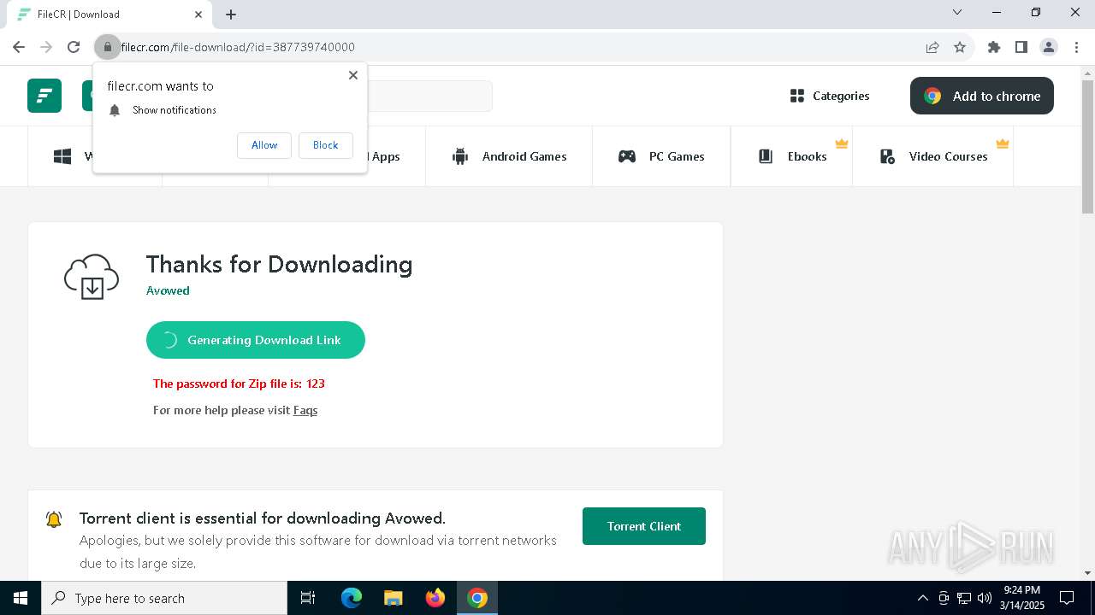The height and width of the screenshot is (615, 1095).
Task: Click the yellow bell icon
Action: click(54, 518)
